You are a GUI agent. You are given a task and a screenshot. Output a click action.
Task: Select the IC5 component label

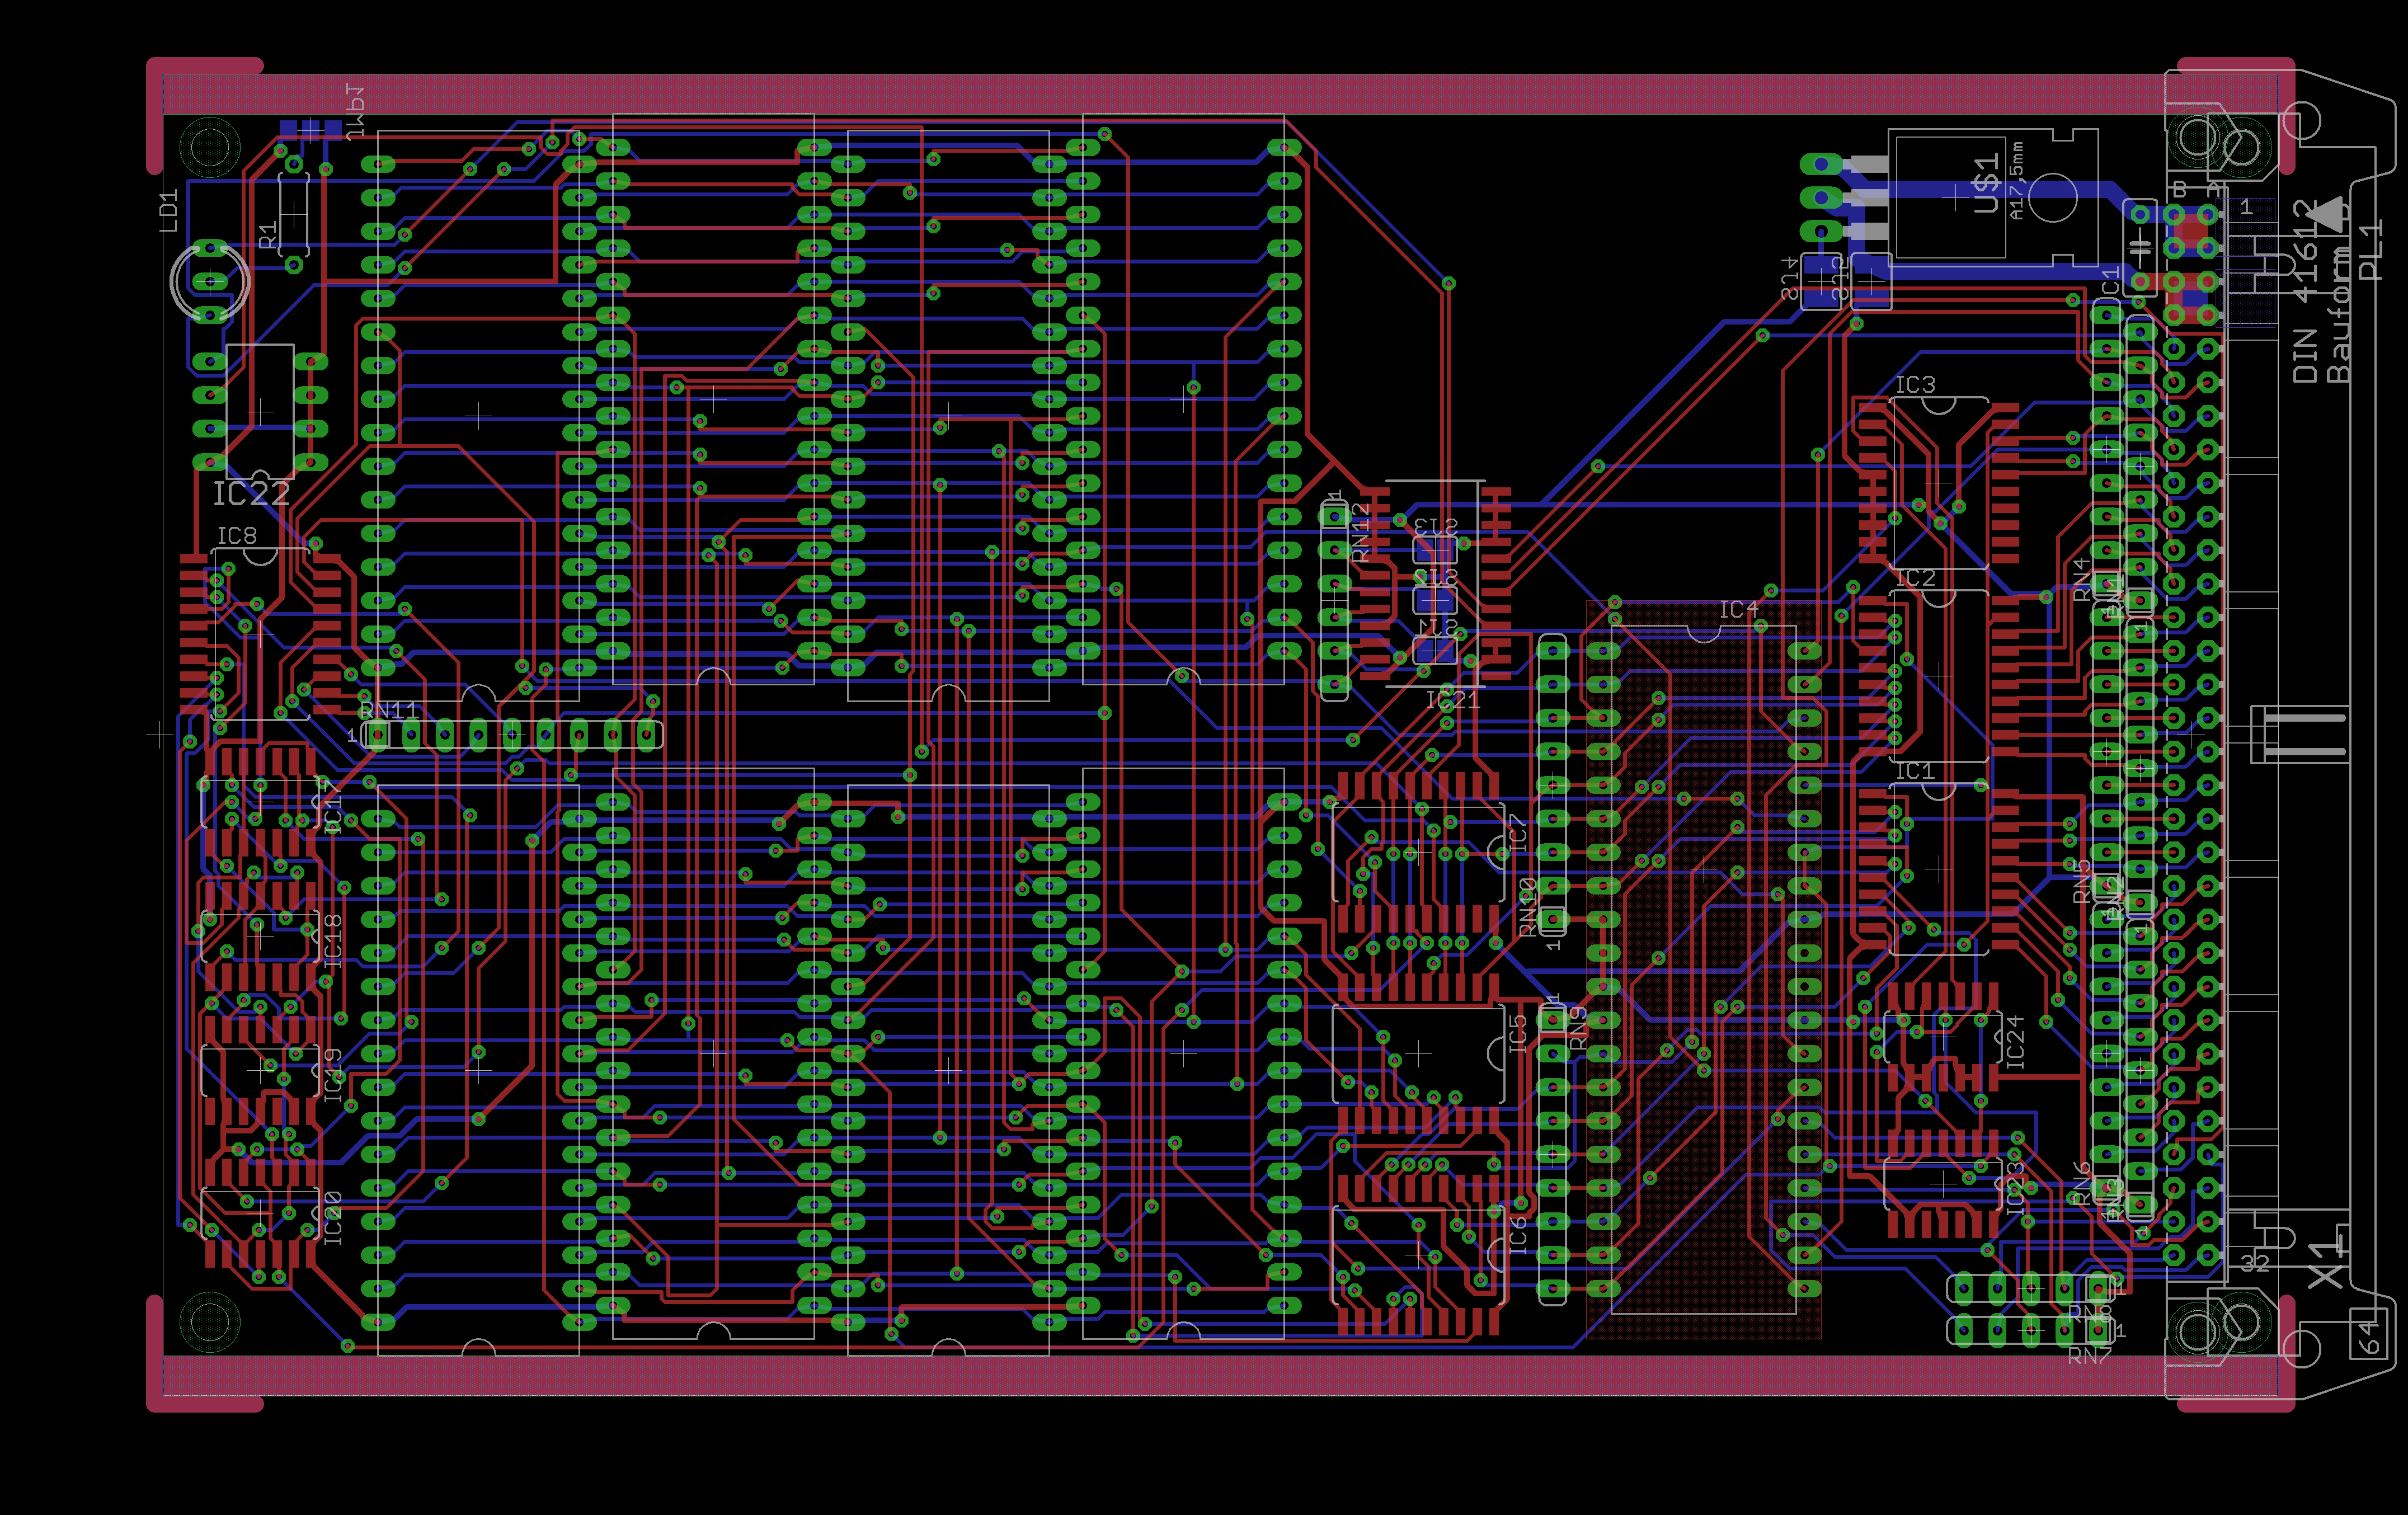point(1518,1034)
